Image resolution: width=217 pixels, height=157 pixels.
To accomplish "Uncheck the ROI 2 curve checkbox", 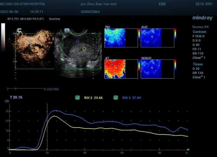I will tap(77, 98).
